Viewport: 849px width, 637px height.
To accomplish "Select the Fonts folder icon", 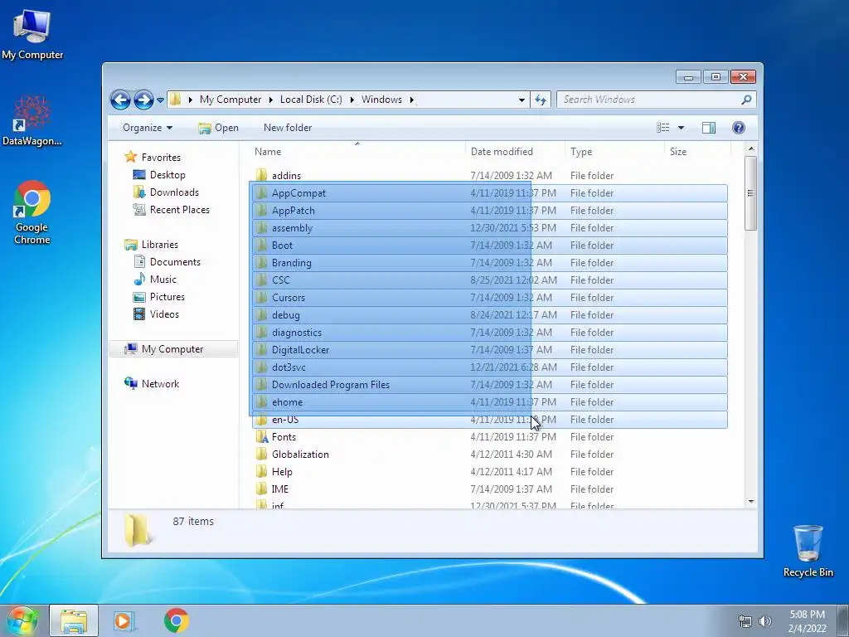I will click(261, 436).
